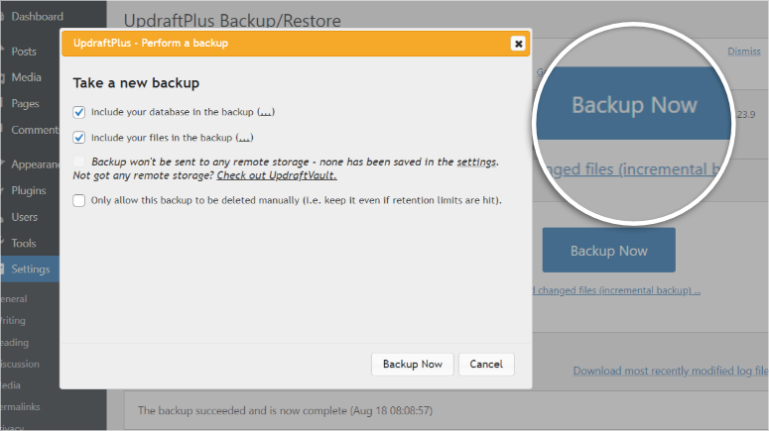Dismiss the notice at top right
The width and height of the screenshot is (769, 431).
point(744,52)
